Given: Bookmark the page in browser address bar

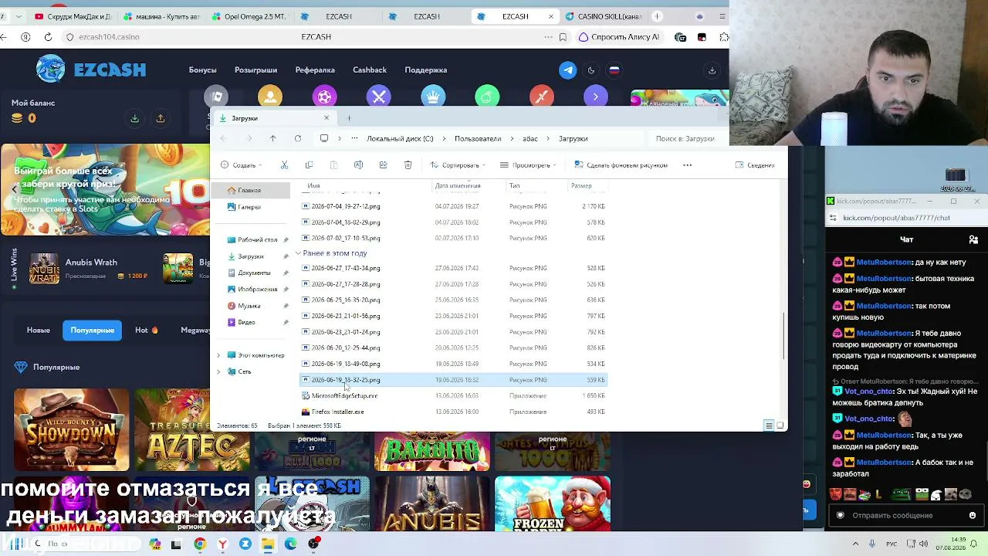Looking at the screenshot, I should point(563,37).
